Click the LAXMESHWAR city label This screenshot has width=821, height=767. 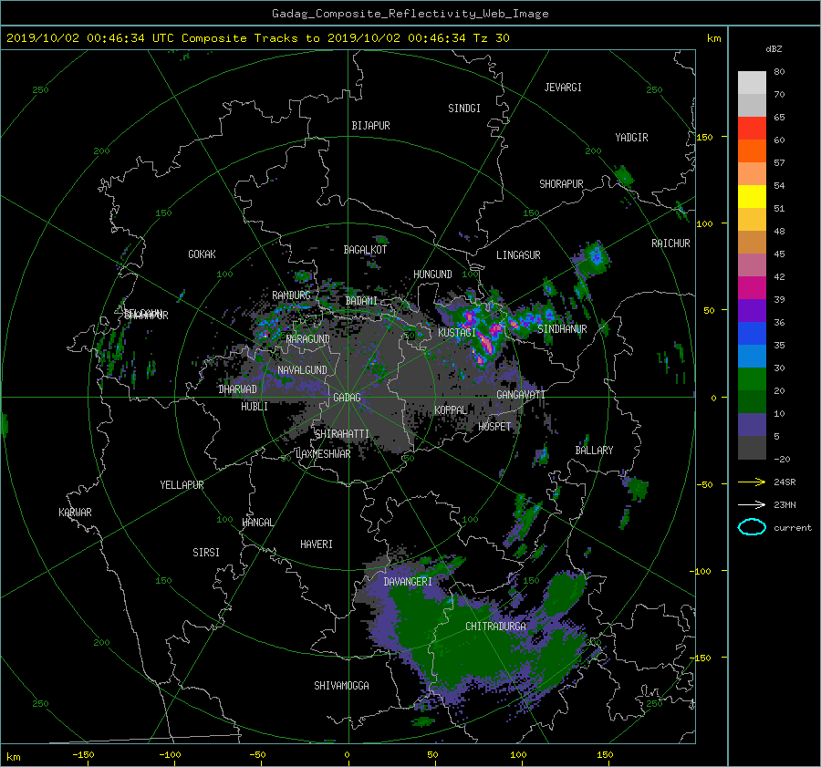coord(323,454)
